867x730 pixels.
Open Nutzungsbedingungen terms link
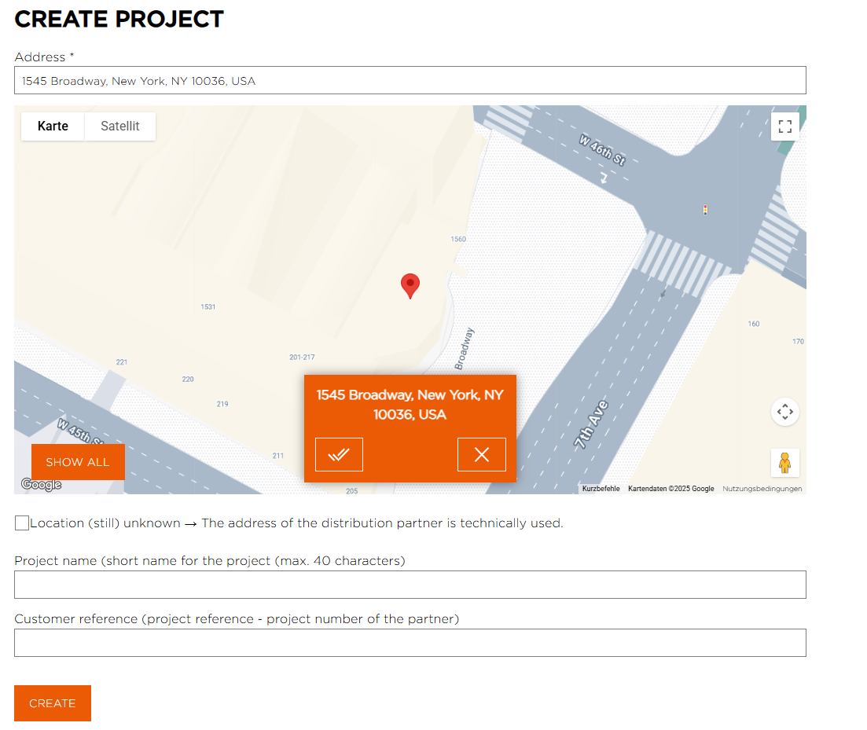[762, 489]
